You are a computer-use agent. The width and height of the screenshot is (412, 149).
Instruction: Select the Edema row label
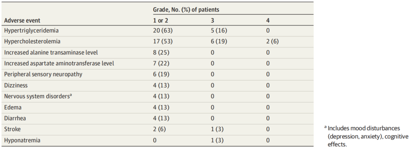point(13,107)
